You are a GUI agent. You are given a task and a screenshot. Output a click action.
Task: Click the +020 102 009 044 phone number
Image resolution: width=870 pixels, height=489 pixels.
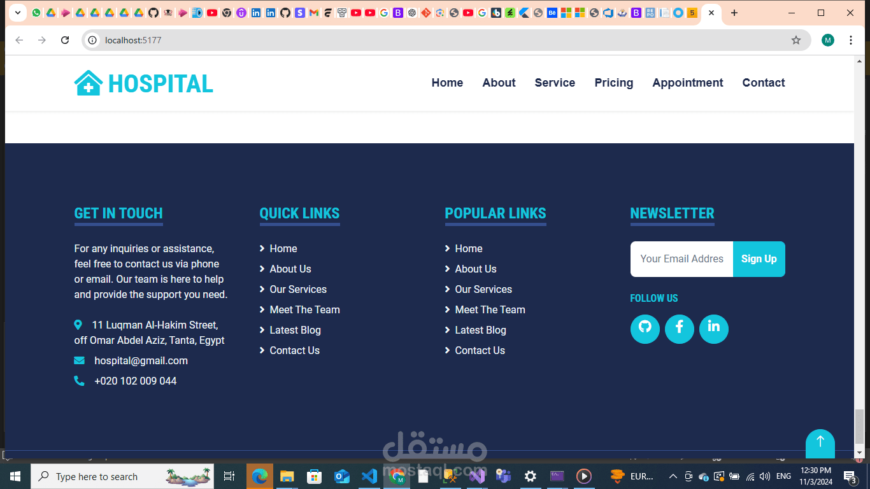[x=136, y=381]
